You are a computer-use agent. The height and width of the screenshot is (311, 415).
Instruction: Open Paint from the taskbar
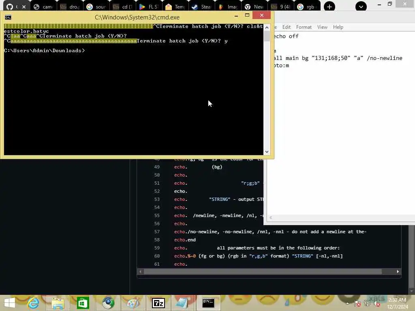click(133, 303)
